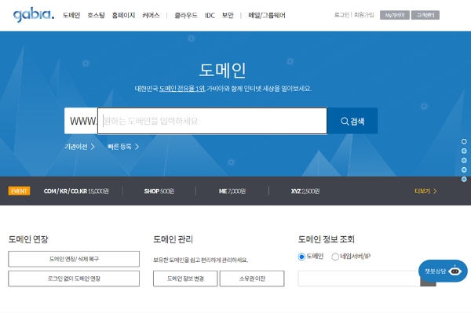Click the 도메인 연장 heading

pyautogui.click(x=28, y=239)
